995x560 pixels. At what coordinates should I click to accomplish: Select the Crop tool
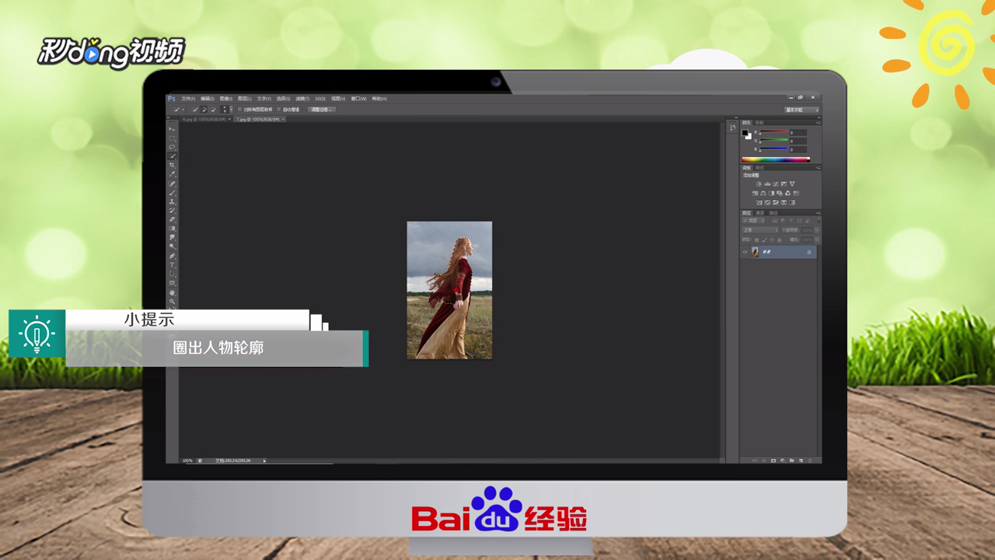tap(173, 165)
